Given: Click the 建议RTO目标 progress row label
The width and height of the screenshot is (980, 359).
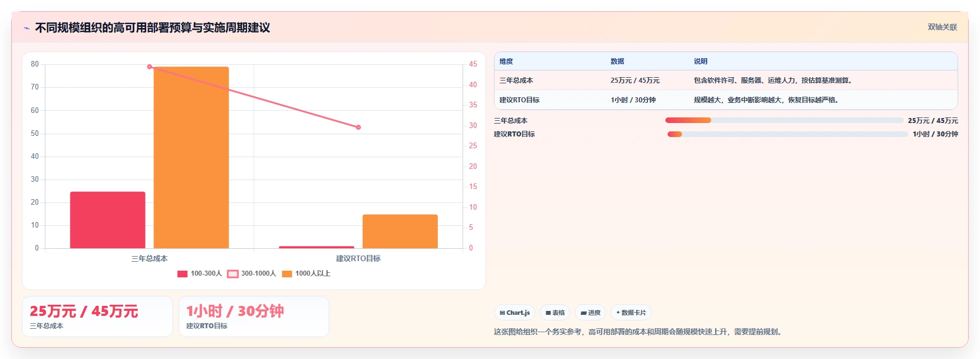Looking at the screenshot, I should click(x=514, y=134).
